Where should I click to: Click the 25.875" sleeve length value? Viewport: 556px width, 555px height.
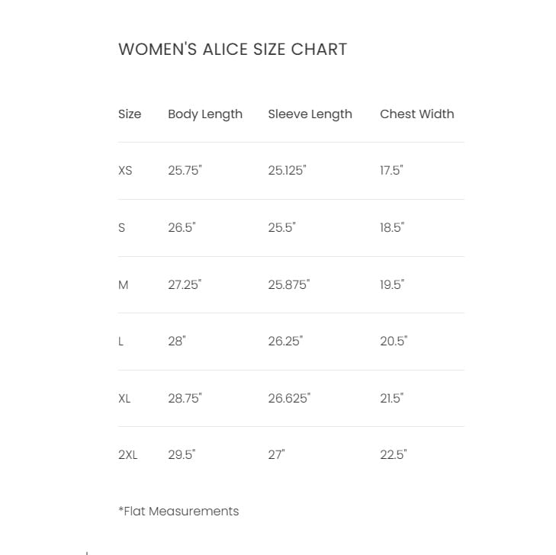pos(288,284)
